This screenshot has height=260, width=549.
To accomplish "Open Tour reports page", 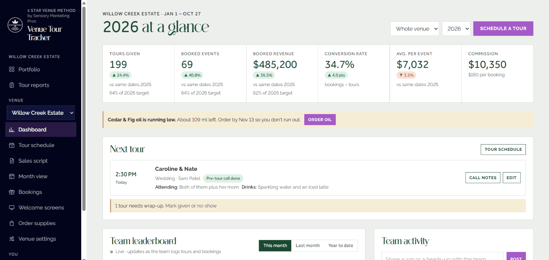I will click(x=41, y=85).
